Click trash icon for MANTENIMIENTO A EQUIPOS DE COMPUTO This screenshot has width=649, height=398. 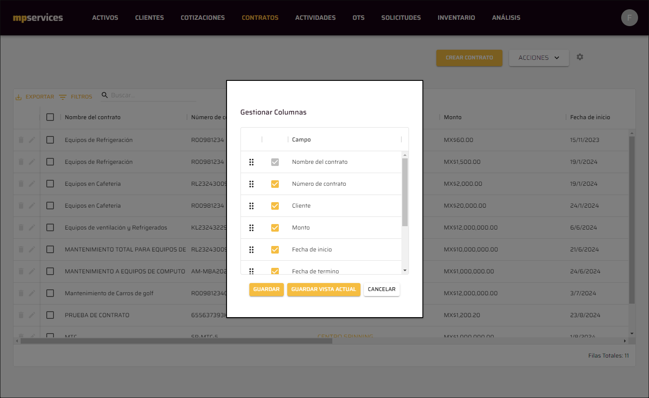pyautogui.click(x=21, y=271)
